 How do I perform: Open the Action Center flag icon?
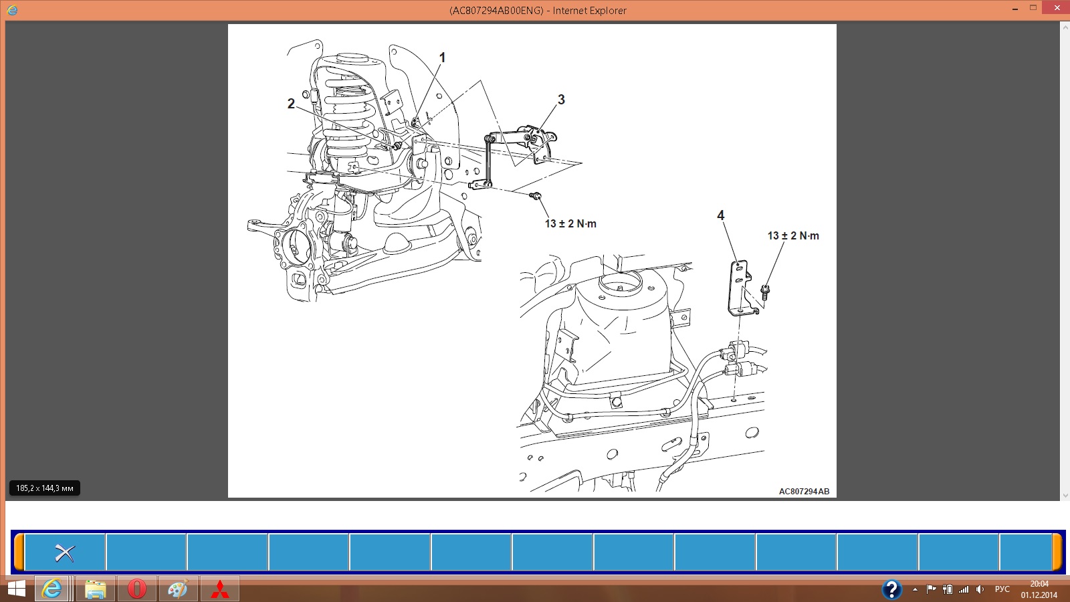[x=931, y=589]
